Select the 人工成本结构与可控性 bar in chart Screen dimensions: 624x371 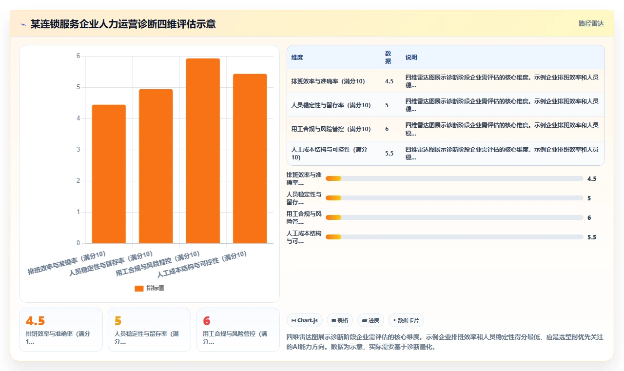coord(250,158)
